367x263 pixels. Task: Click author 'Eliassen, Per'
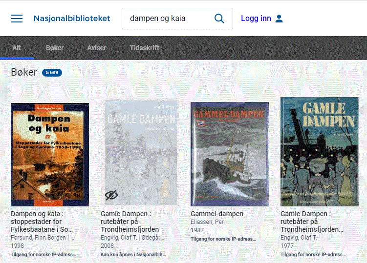click(x=207, y=222)
